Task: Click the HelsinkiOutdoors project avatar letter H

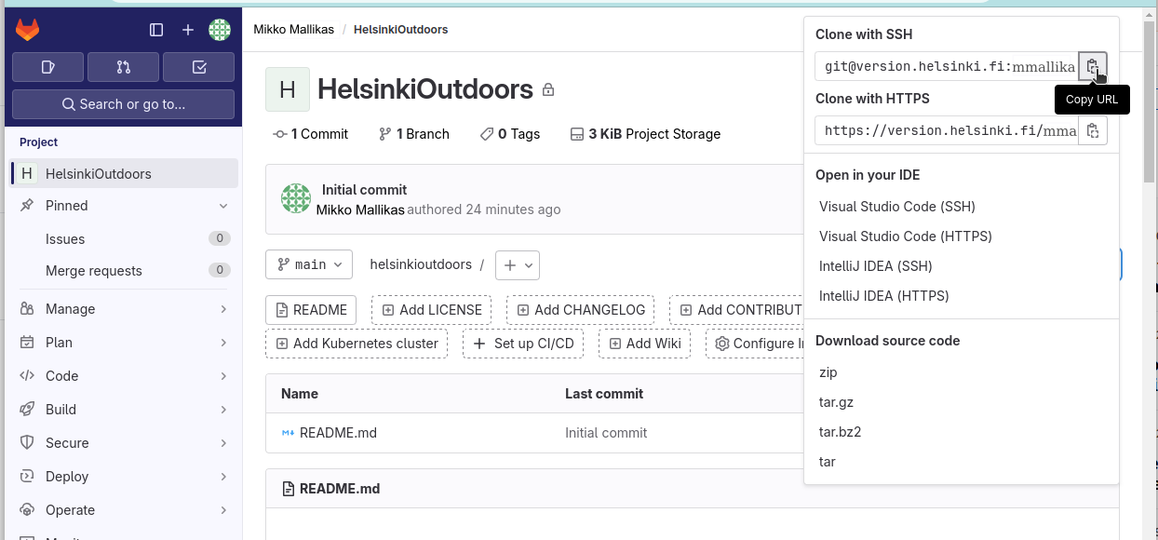Action: coord(288,89)
